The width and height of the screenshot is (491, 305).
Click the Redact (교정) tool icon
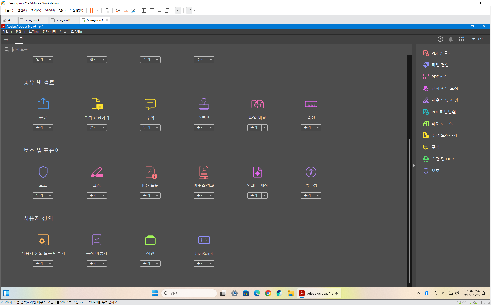(96, 172)
